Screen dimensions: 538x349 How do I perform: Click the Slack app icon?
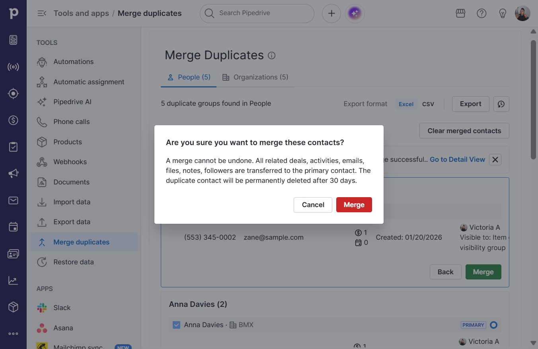pyautogui.click(x=42, y=308)
